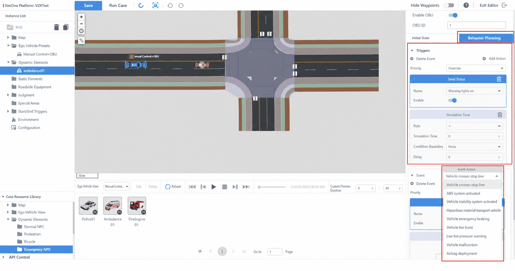
Task: Toggle Hide Waypoints switch
Action: tap(449, 5)
